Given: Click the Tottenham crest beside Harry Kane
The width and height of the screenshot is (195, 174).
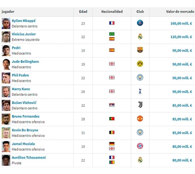Looking at the screenshot, I should pyautogui.click(x=140, y=91).
